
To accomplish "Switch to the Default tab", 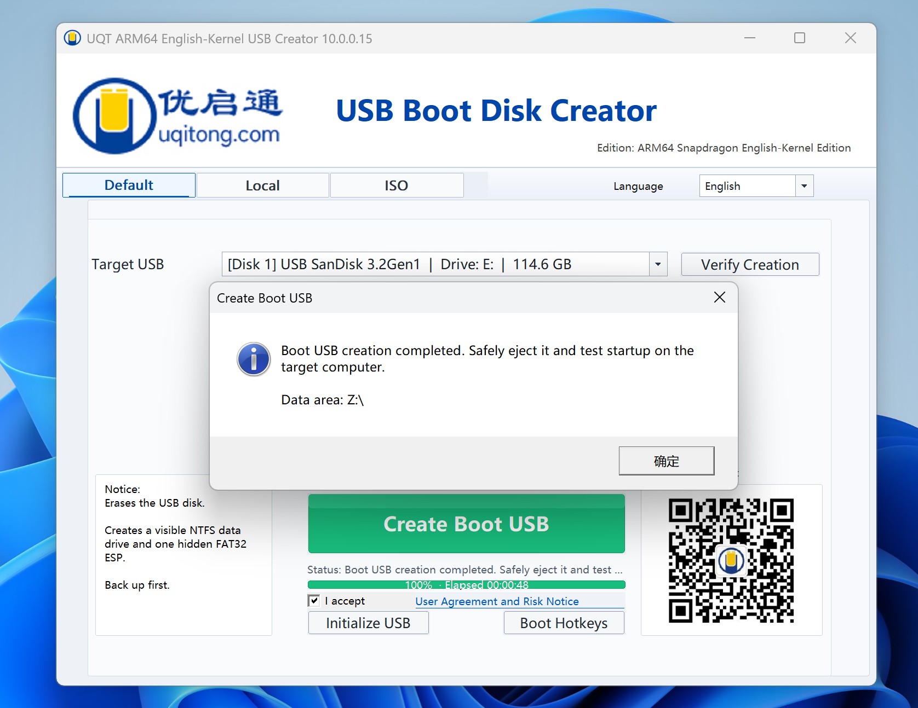I will [x=129, y=185].
